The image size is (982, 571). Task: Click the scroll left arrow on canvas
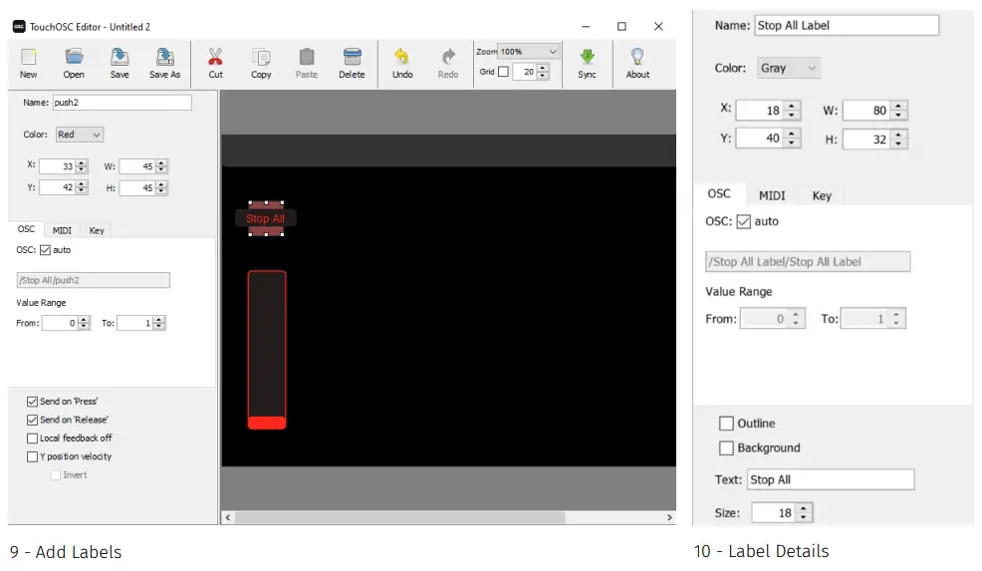click(x=228, y=518)
